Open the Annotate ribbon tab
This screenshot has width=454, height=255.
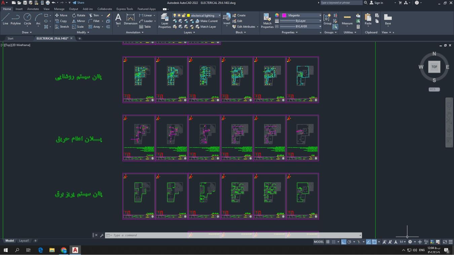click(x=33, y=9)
